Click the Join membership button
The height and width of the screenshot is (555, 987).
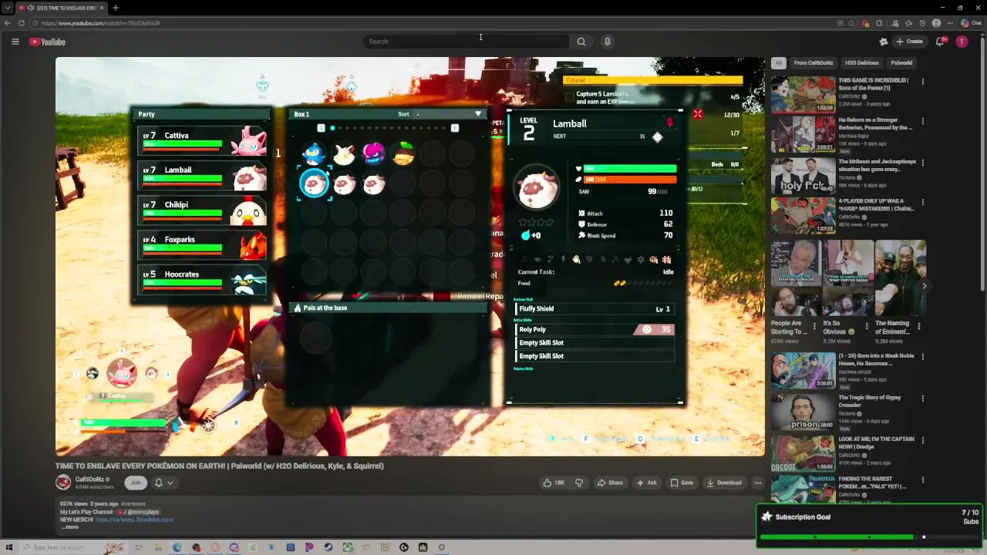[x=136, y=483]
